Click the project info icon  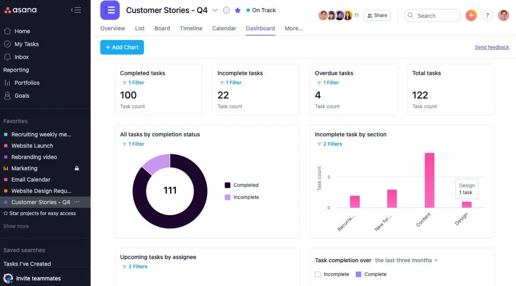pos(226,10)
